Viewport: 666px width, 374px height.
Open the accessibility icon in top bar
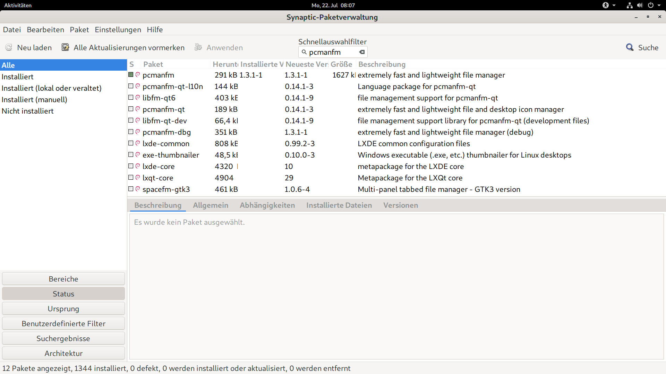(x=606, y=5)
